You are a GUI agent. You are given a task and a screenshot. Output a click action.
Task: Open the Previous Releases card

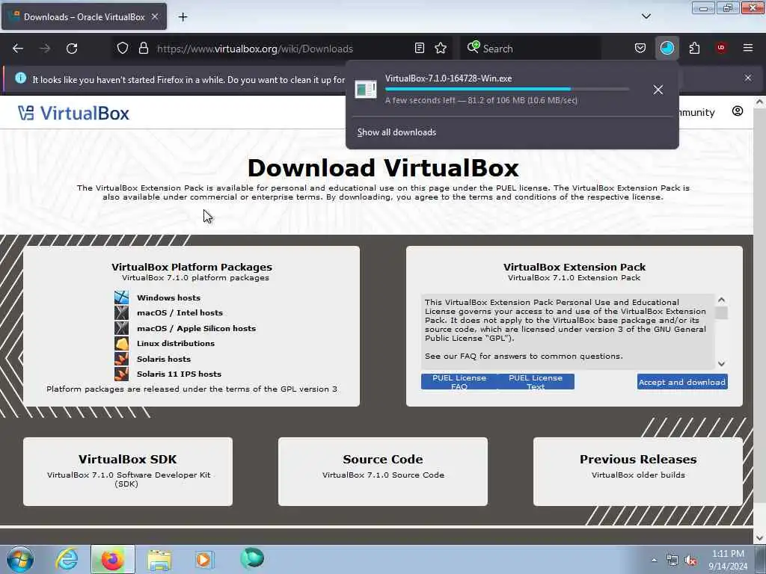(637, 471)
